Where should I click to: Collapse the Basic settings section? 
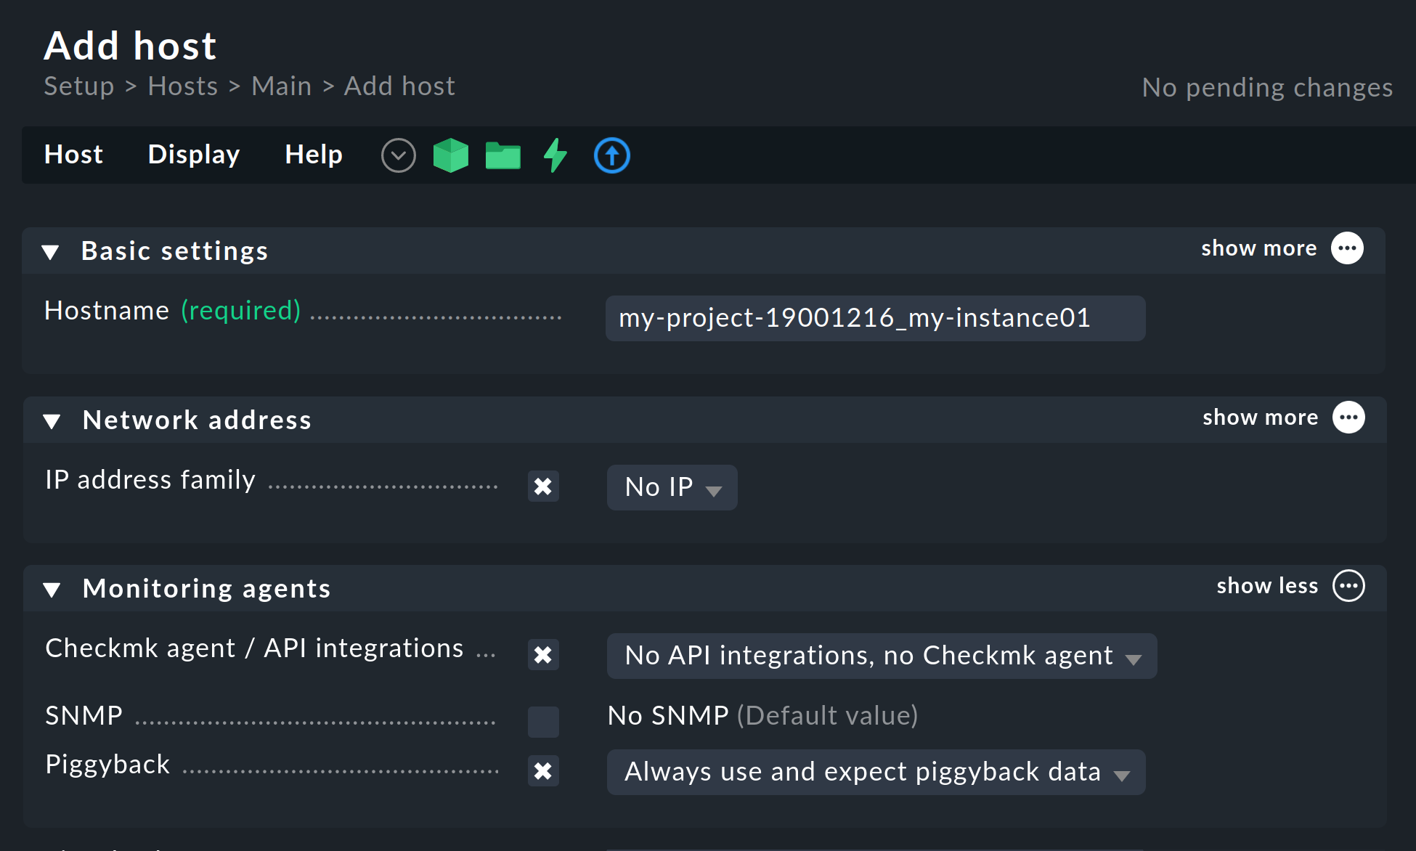tap(51, 251)
